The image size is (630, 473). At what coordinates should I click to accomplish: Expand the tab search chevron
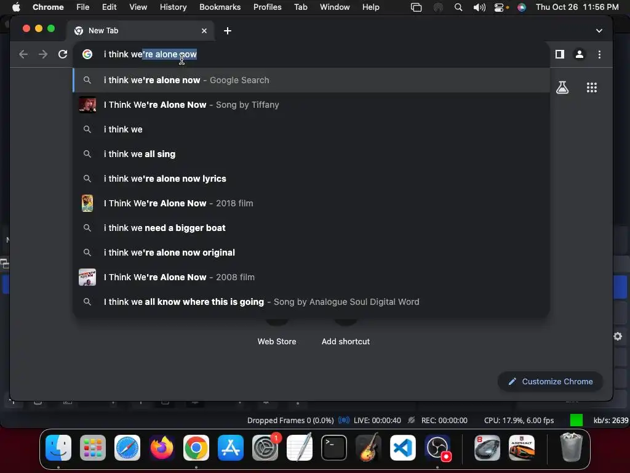coord(599,31)
